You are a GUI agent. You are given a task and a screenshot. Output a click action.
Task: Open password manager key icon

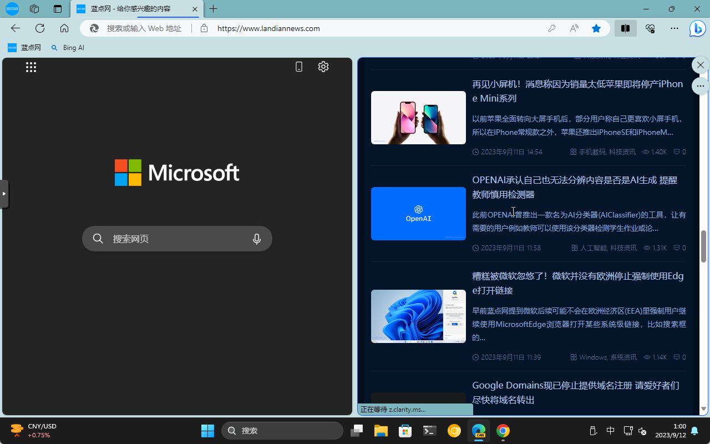pos(551,28)
